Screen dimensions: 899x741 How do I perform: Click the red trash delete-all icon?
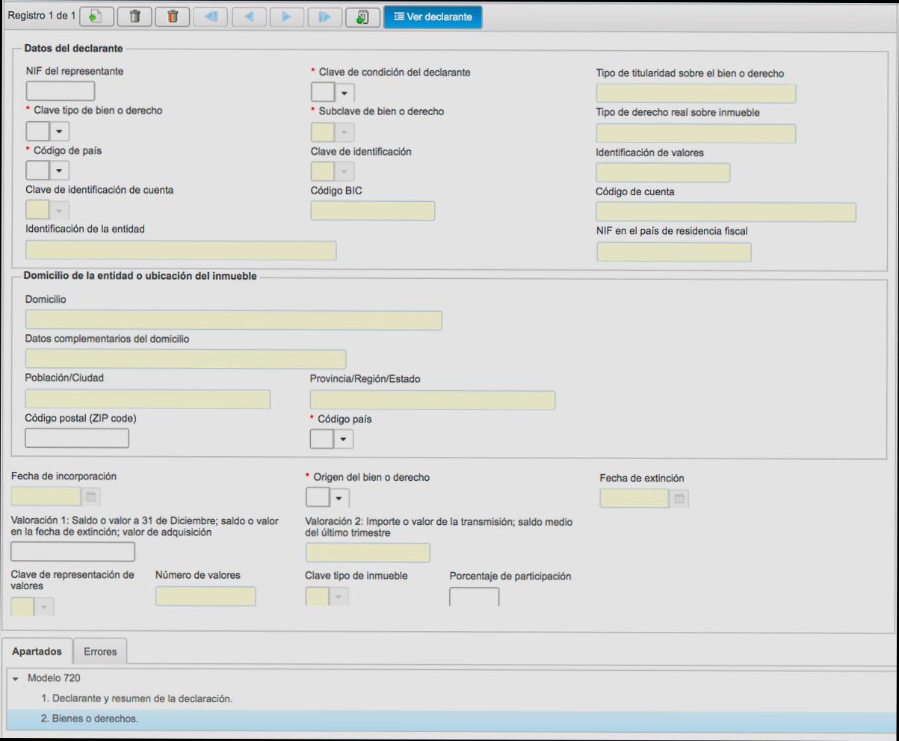[x=173, y=17]
